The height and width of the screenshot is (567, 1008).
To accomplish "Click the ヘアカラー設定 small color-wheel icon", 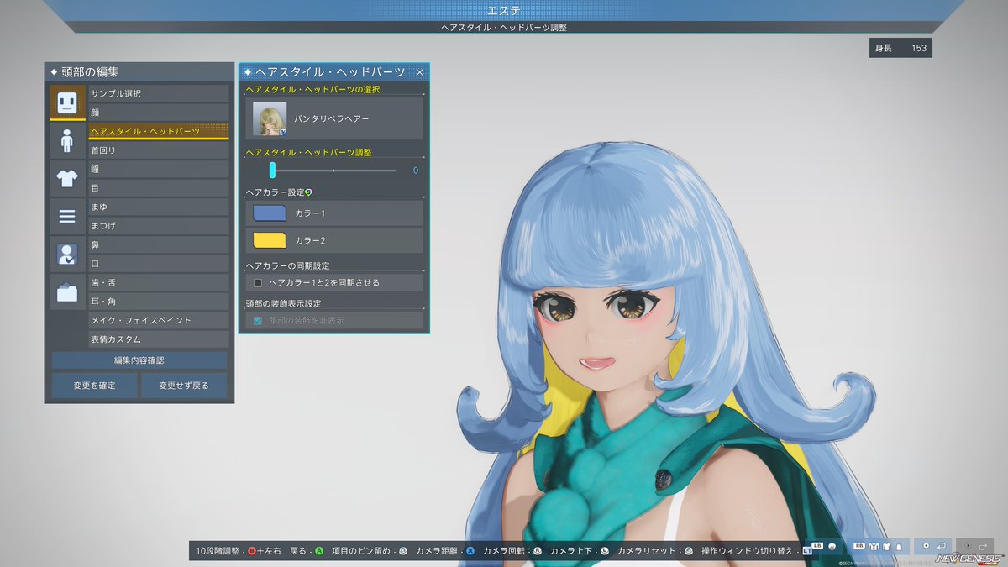I will coord(308,192).
